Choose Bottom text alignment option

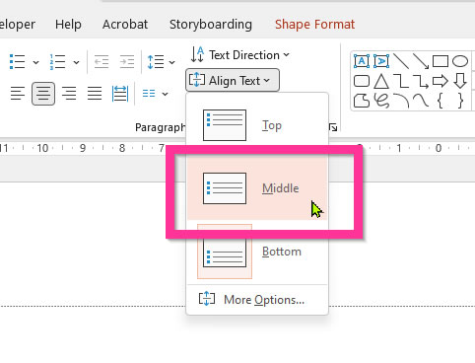257,252
